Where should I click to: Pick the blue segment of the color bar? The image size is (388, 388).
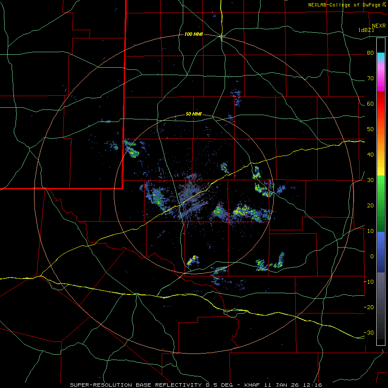pos(381,252)
